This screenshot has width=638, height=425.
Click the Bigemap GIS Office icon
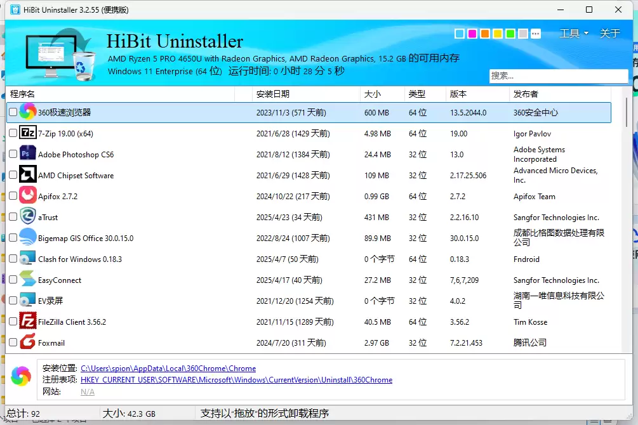coord(28,237)
